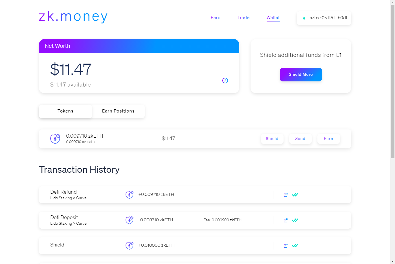
Task: Click the Earn button for zkETH
Action: (328, 139)
